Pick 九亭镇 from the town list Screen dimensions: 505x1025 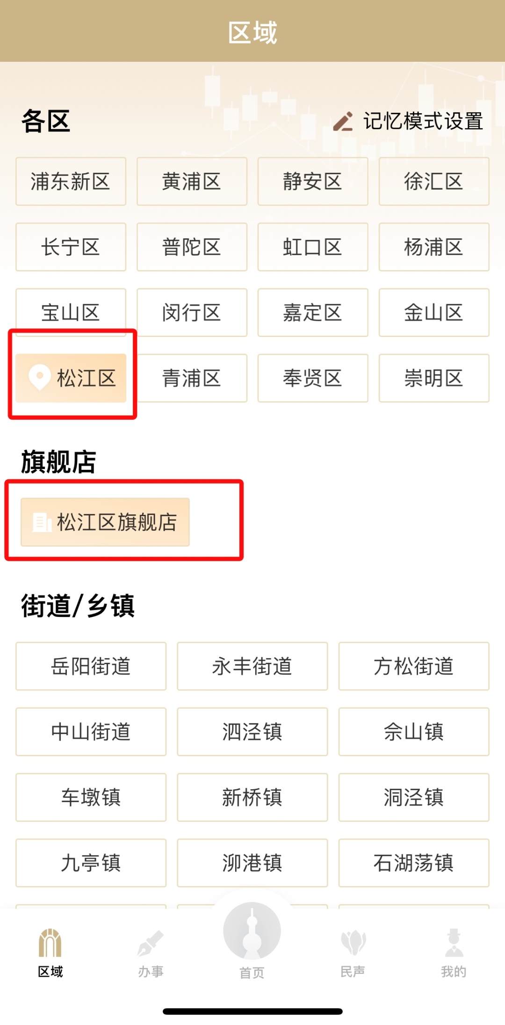91,863
